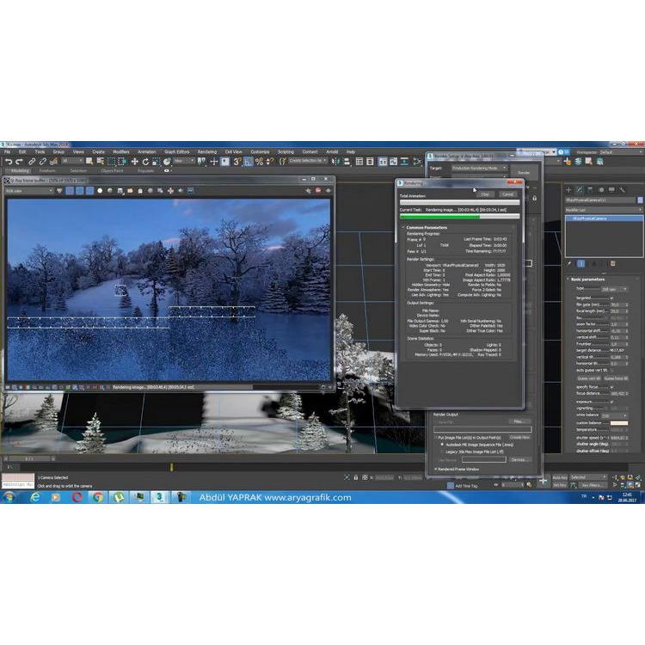Click Configure Modifier Sets icon under stack
645x645 pixels.
[612, 264]
